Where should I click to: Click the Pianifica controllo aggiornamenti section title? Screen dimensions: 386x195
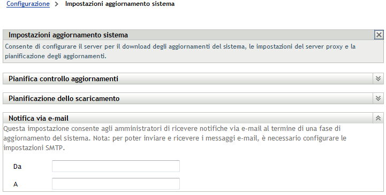tap(64, 79)
